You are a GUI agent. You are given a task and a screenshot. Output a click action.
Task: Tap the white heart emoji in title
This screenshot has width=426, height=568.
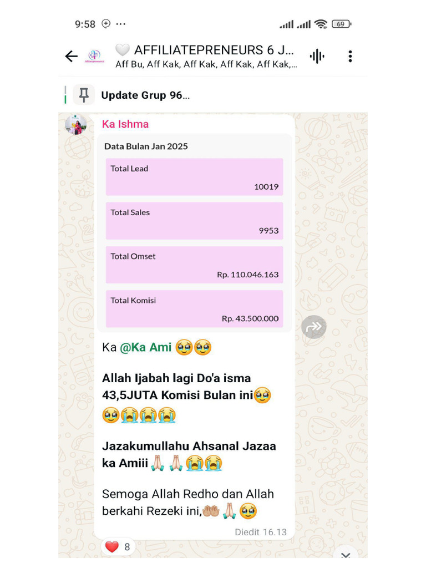tap(122, 49)
